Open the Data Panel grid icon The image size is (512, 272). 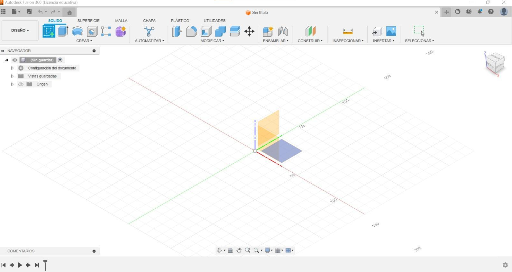tap(3, 12)
